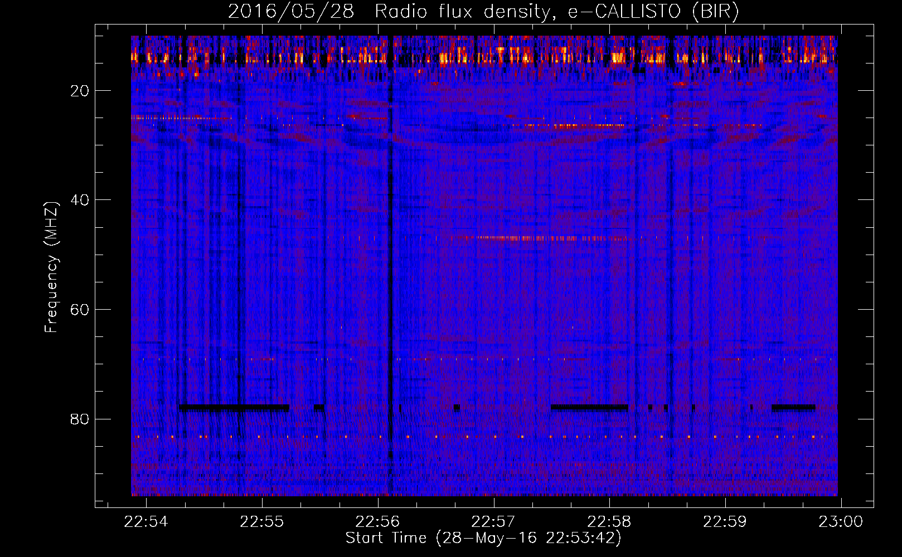Click the long black horizontal bar between 22:54 and 22:55
The width and height of the screenshot is (902, 557).
[235, 408]
